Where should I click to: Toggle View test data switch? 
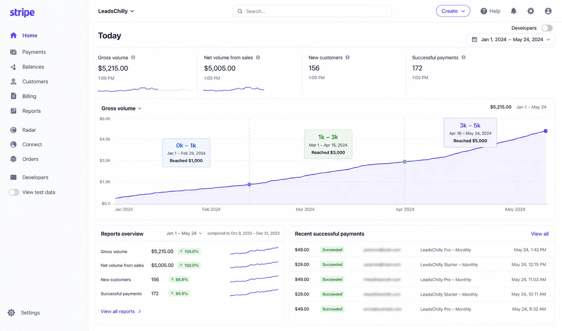tap(14, 192)
